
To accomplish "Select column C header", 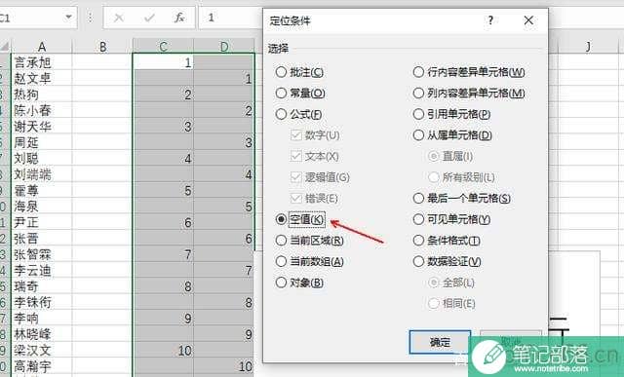I will tap(163, 46).
